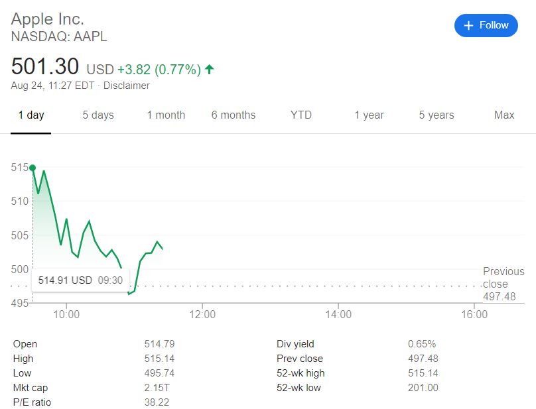The height and width of the screenshot is (409, 536).
Task: Click the Mkt cap label
Action: 31,388
